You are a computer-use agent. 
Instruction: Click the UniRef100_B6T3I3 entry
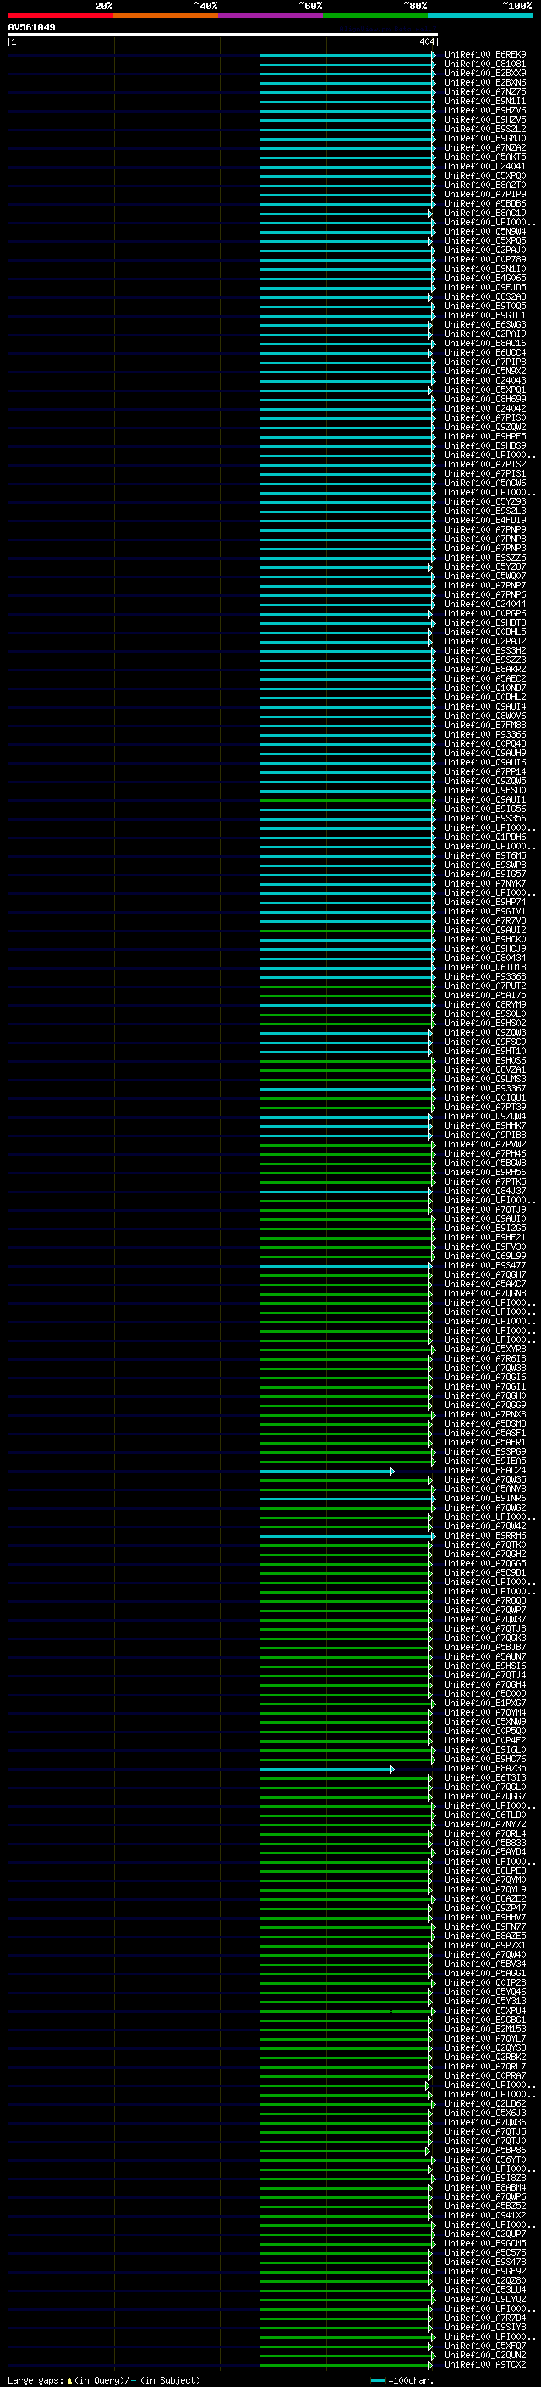(x=485, y=1778)
